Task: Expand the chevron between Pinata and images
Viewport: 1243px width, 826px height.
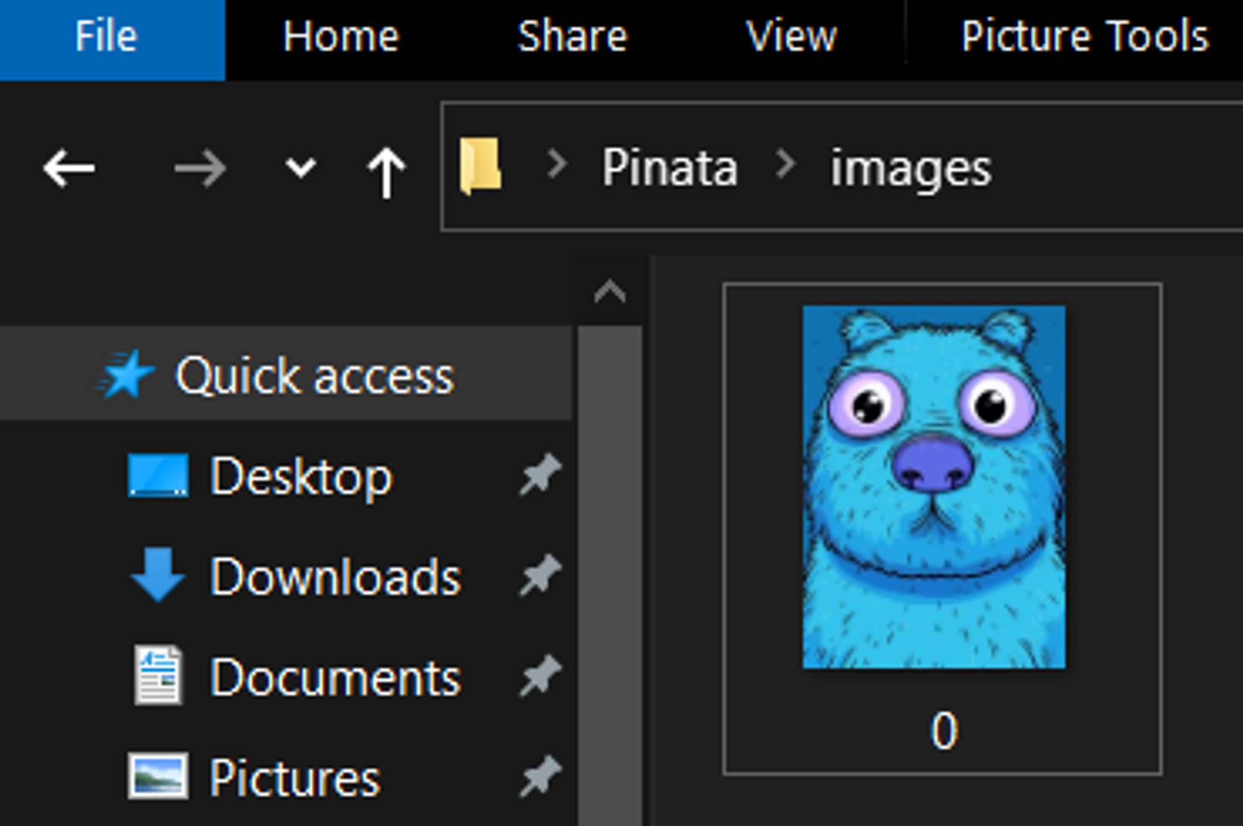Action: pyautogui.click(x=786, y=165)
